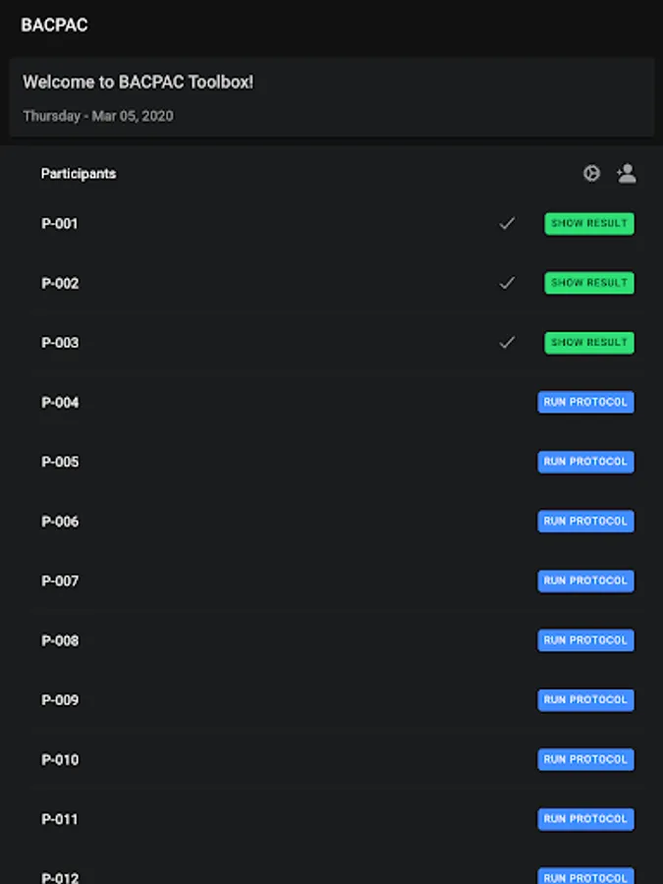This screenshot has width=663, height=884.
Task: Begin protocol for participant P-010
Action: (585, 759)
